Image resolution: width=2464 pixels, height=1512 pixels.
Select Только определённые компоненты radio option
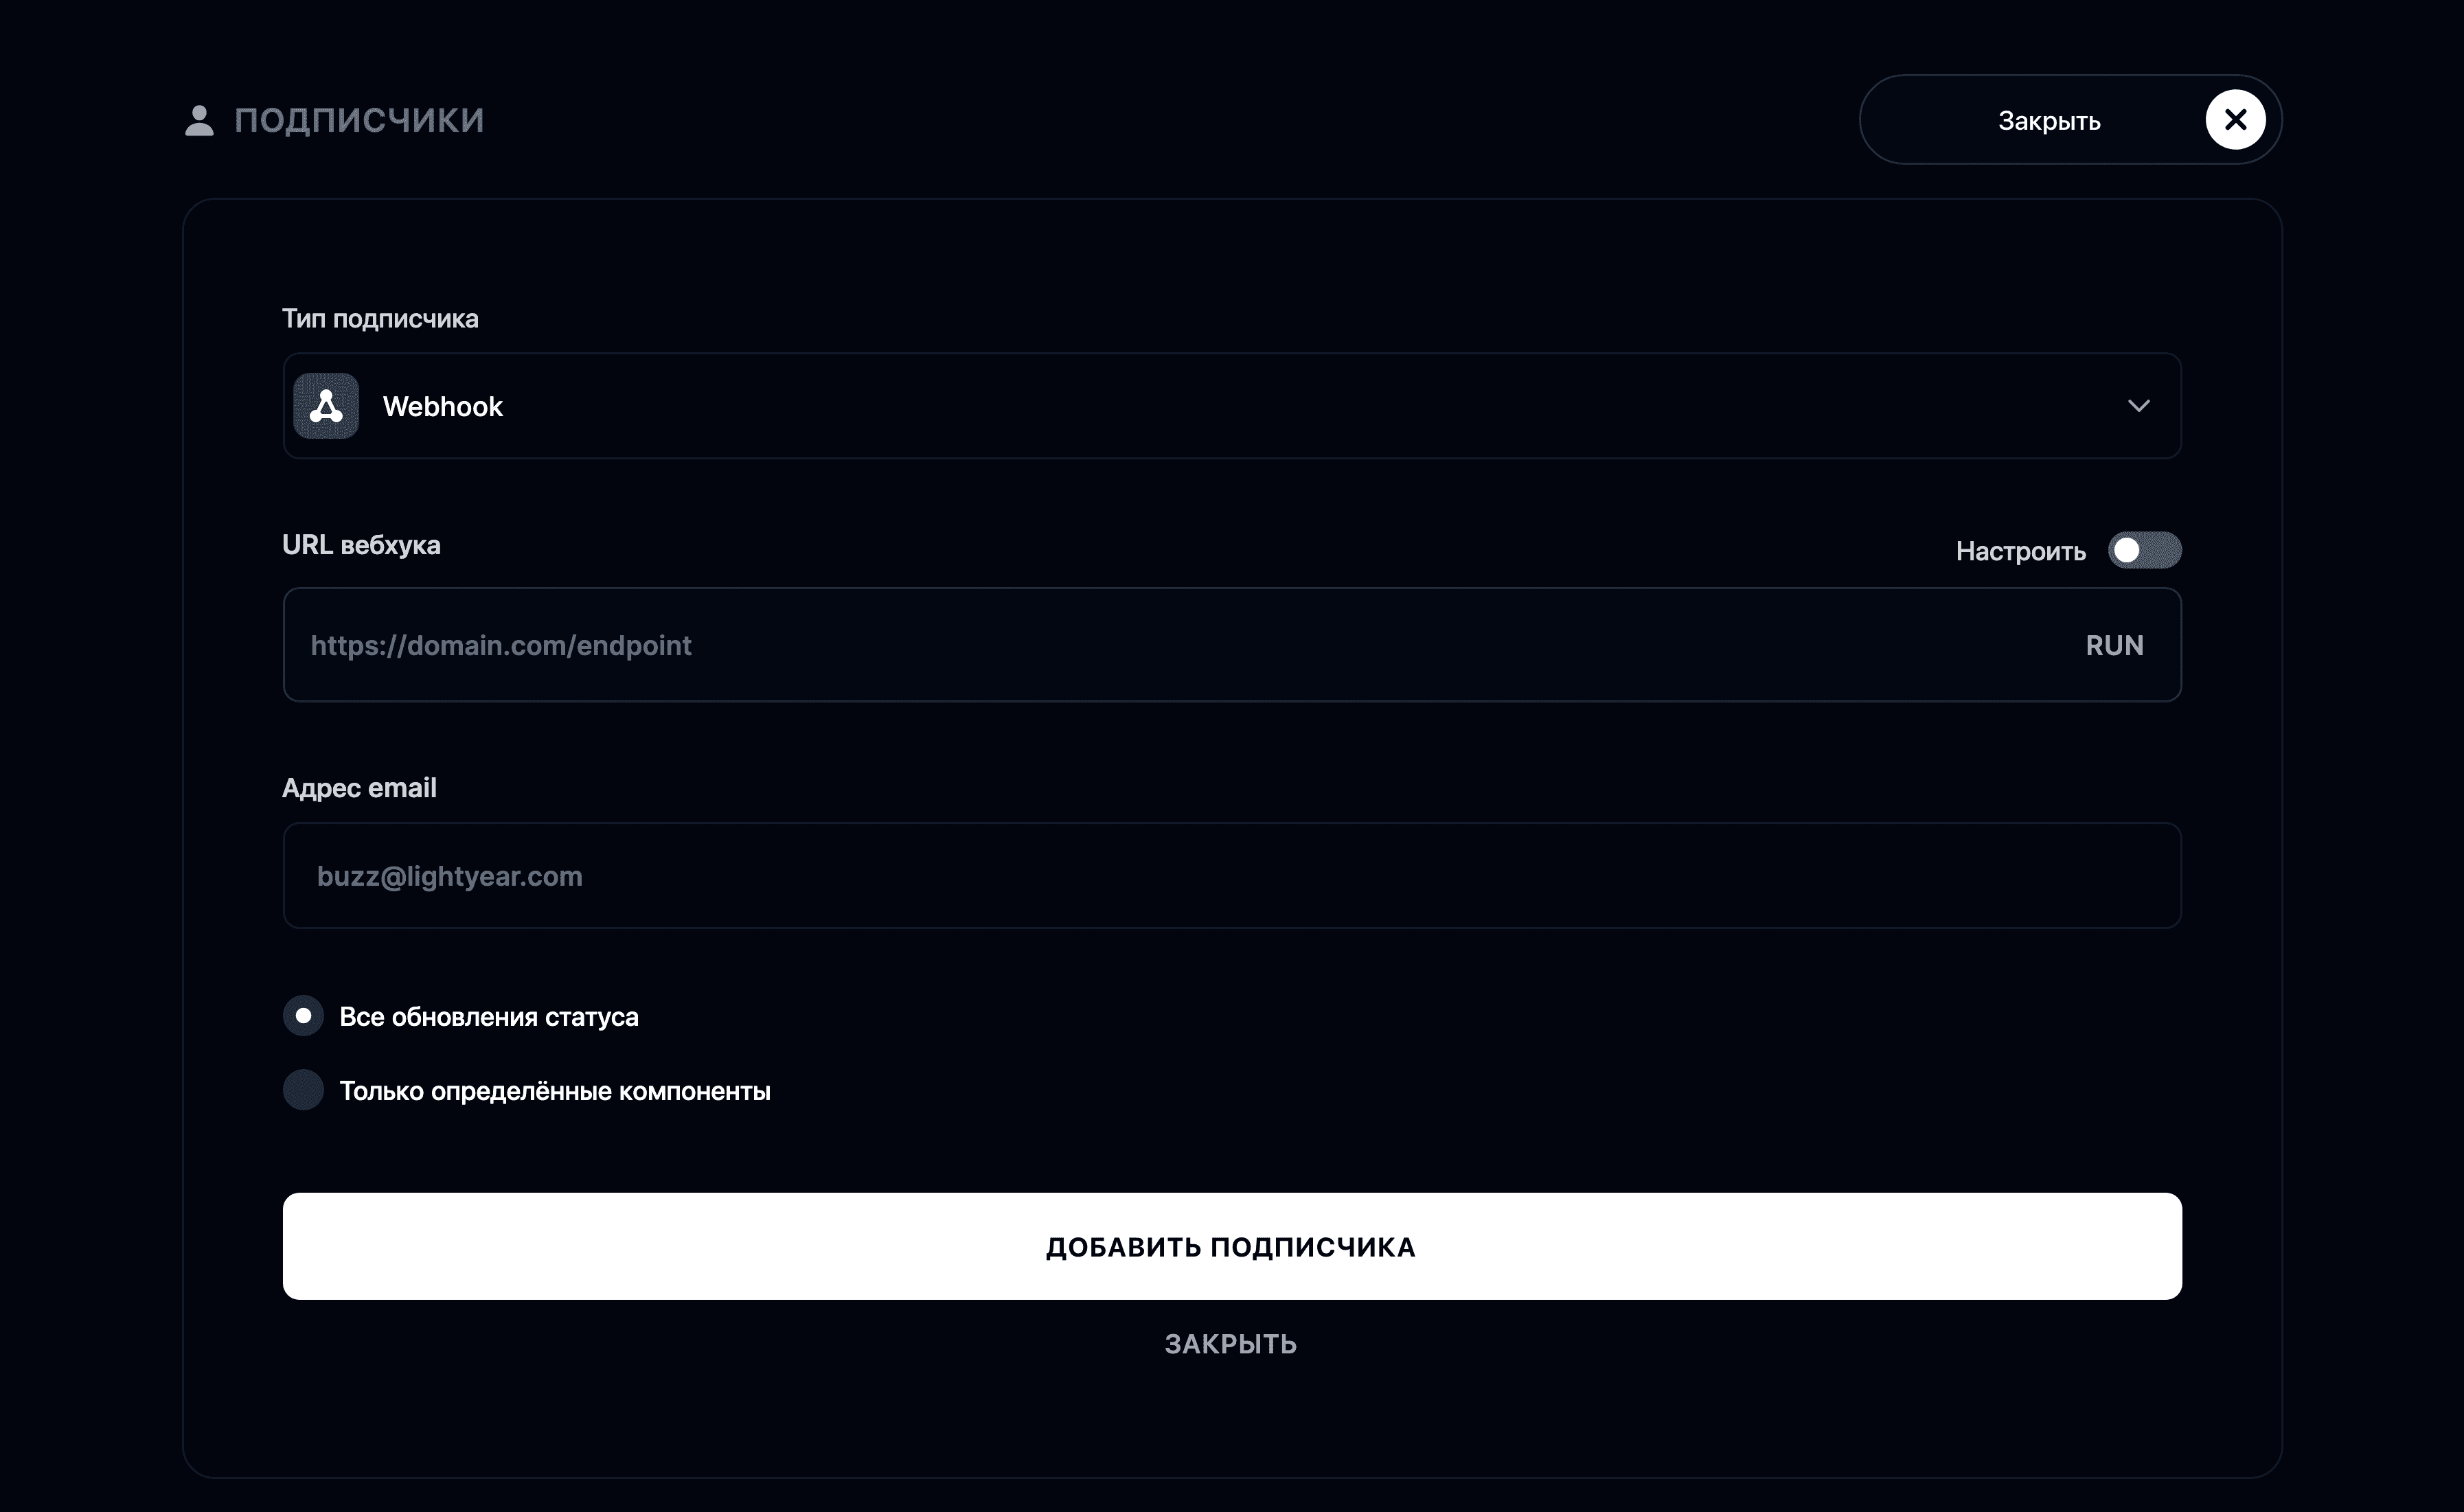click(x=303, y=1090)
